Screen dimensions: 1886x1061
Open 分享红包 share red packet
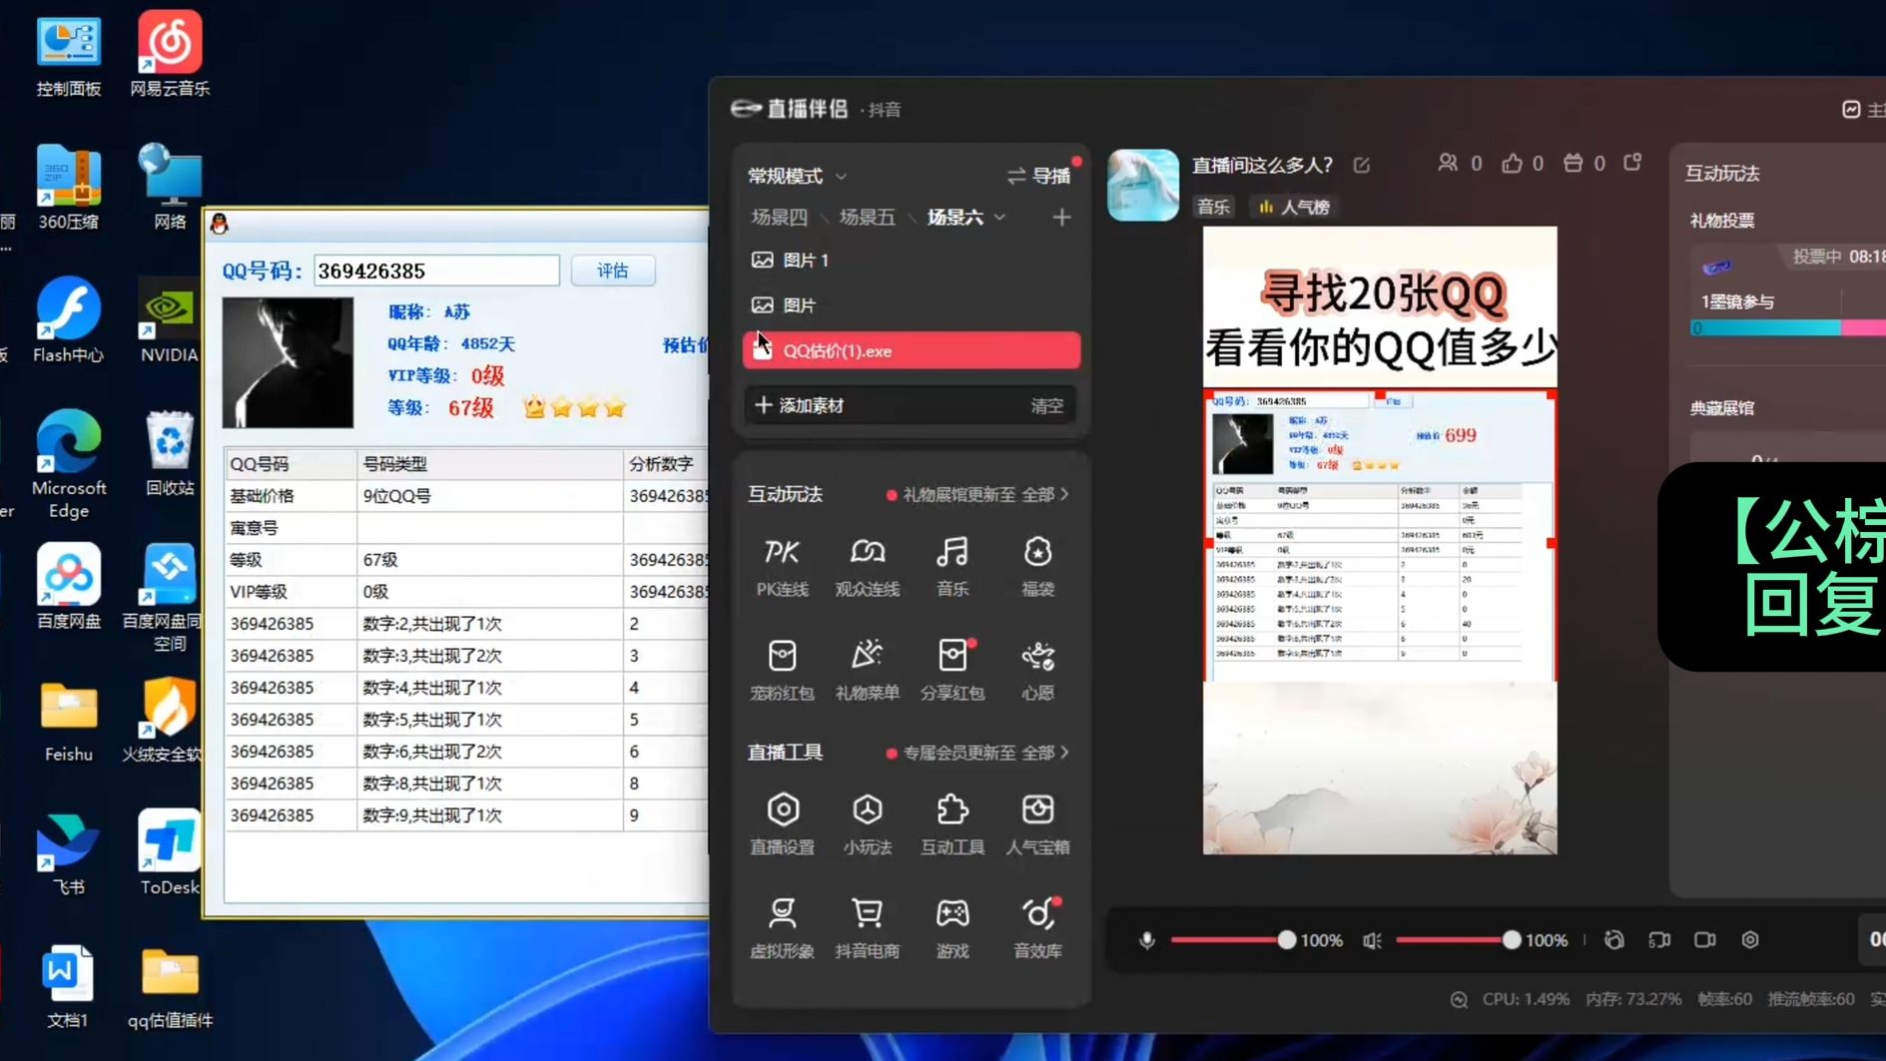tap(952, 670)
